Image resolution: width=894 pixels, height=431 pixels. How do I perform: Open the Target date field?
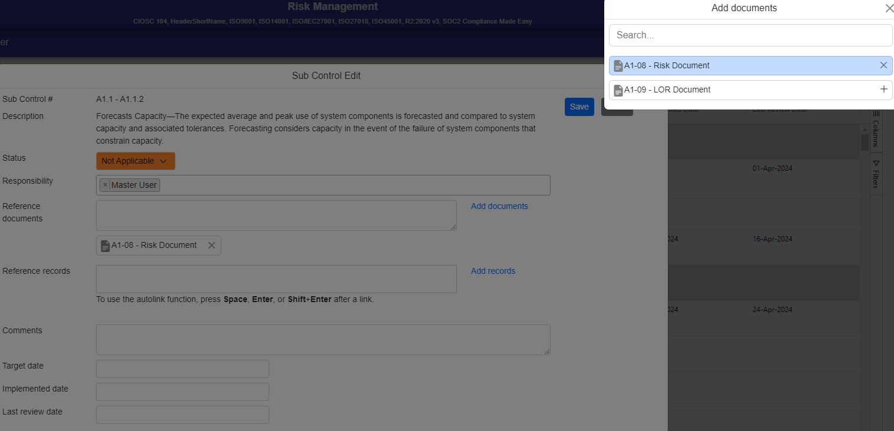point(183,369)
